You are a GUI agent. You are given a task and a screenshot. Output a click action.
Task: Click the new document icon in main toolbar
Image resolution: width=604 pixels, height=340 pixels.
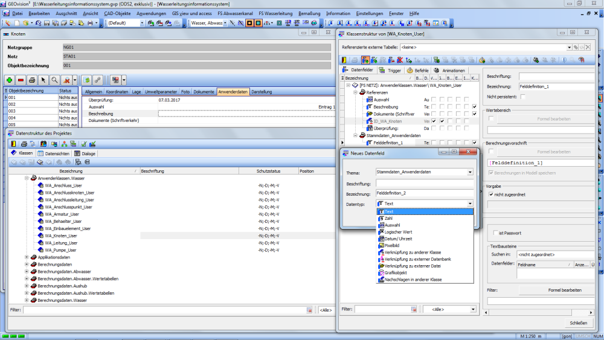point(17,23)
